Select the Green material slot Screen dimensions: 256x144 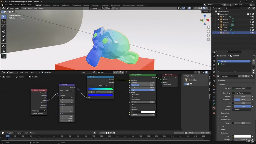(234, 64)
